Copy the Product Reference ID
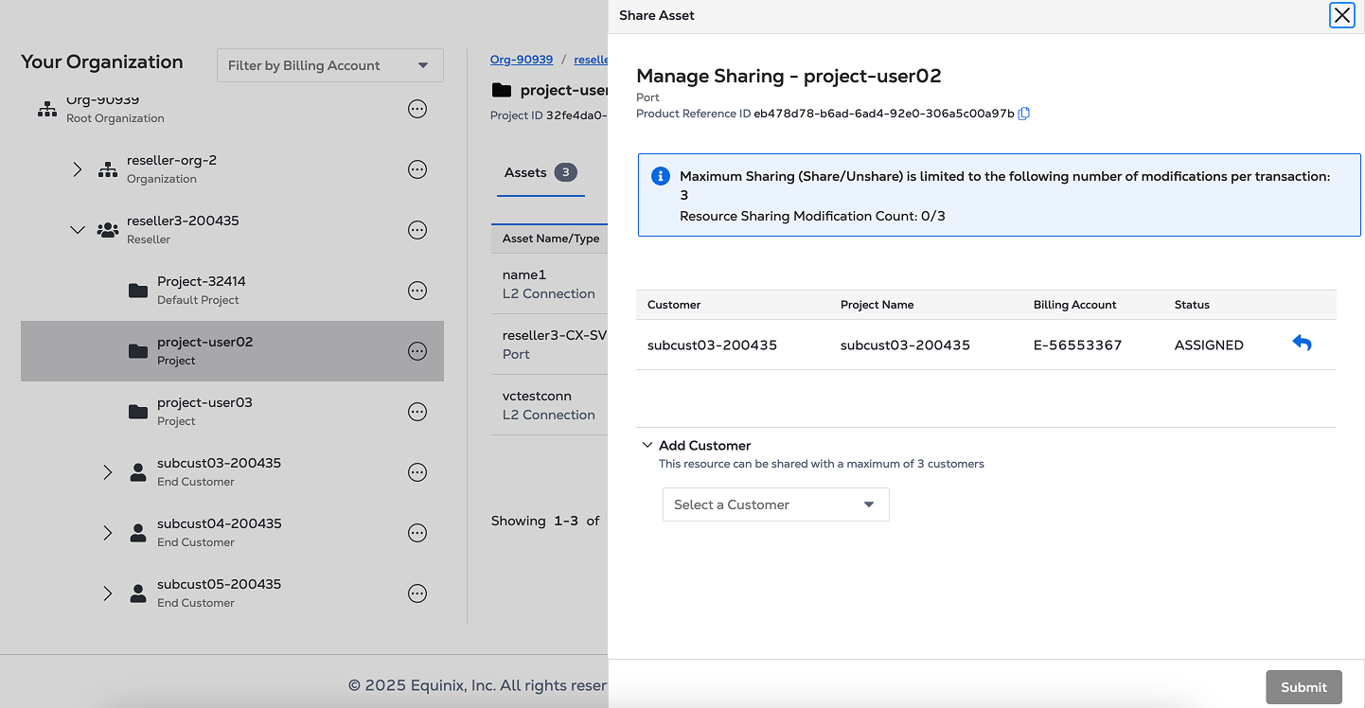Image resolution: width=1365 pixels, height=708 pixels. click(x=1023, y=114)
